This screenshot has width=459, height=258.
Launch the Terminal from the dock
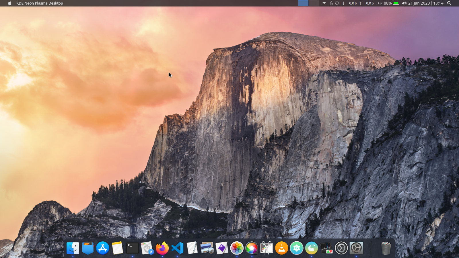click(133, 248)
